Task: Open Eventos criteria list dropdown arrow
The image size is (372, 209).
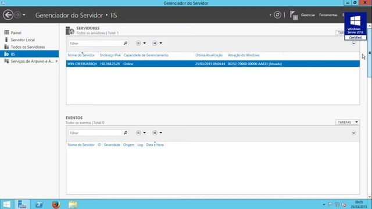Action: 145,133
